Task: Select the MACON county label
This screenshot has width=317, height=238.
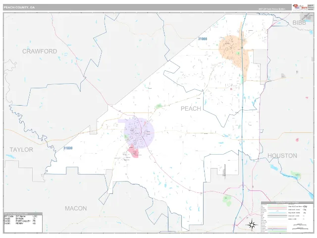Action: click(76, 208)
